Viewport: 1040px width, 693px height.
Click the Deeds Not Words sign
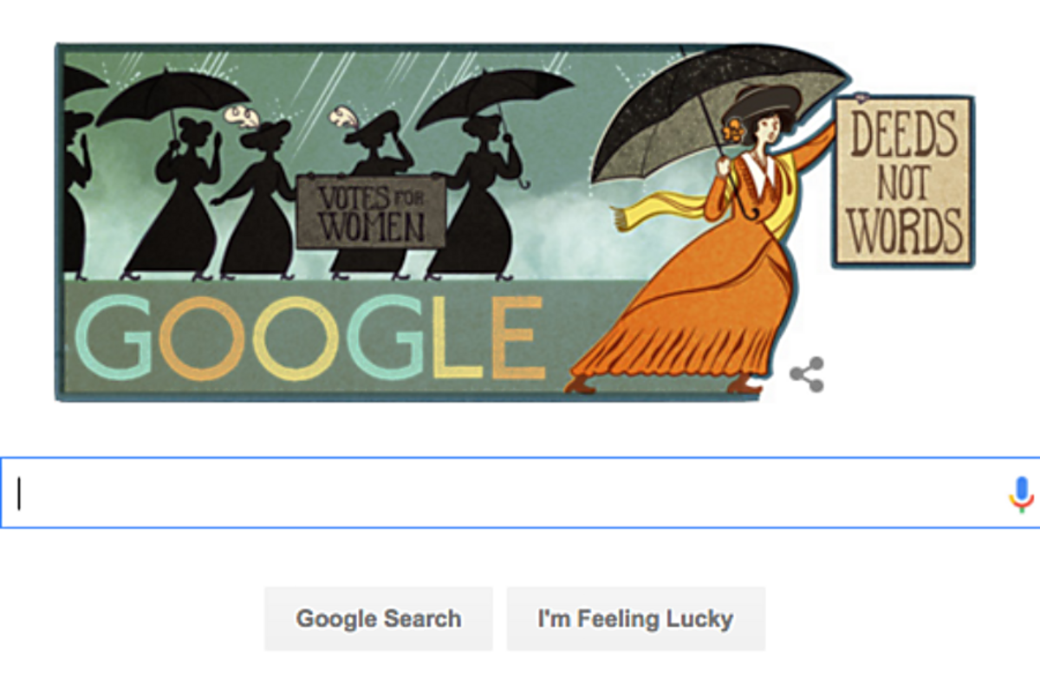point(904,180)
